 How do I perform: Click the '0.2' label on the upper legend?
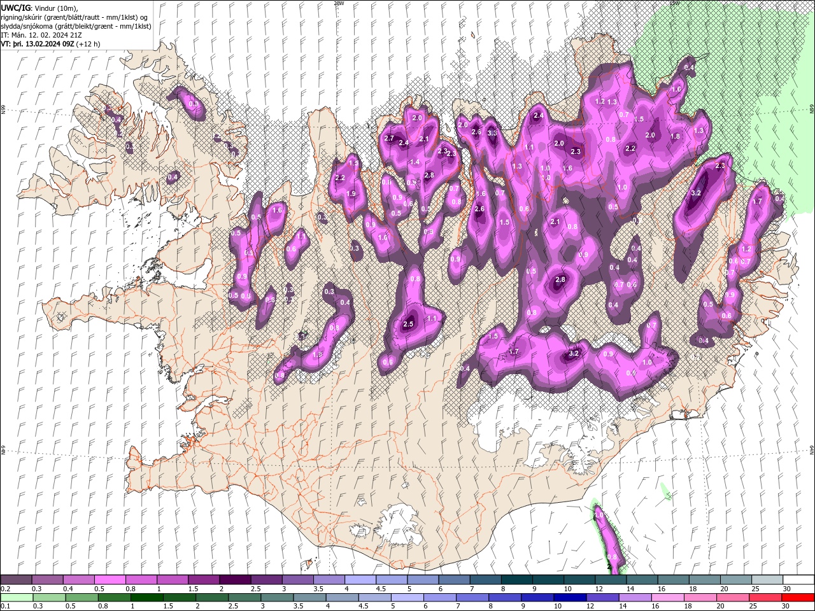pos(5,589)
